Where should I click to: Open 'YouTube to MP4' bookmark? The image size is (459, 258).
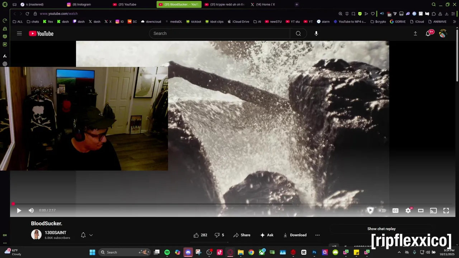[350, 21]
